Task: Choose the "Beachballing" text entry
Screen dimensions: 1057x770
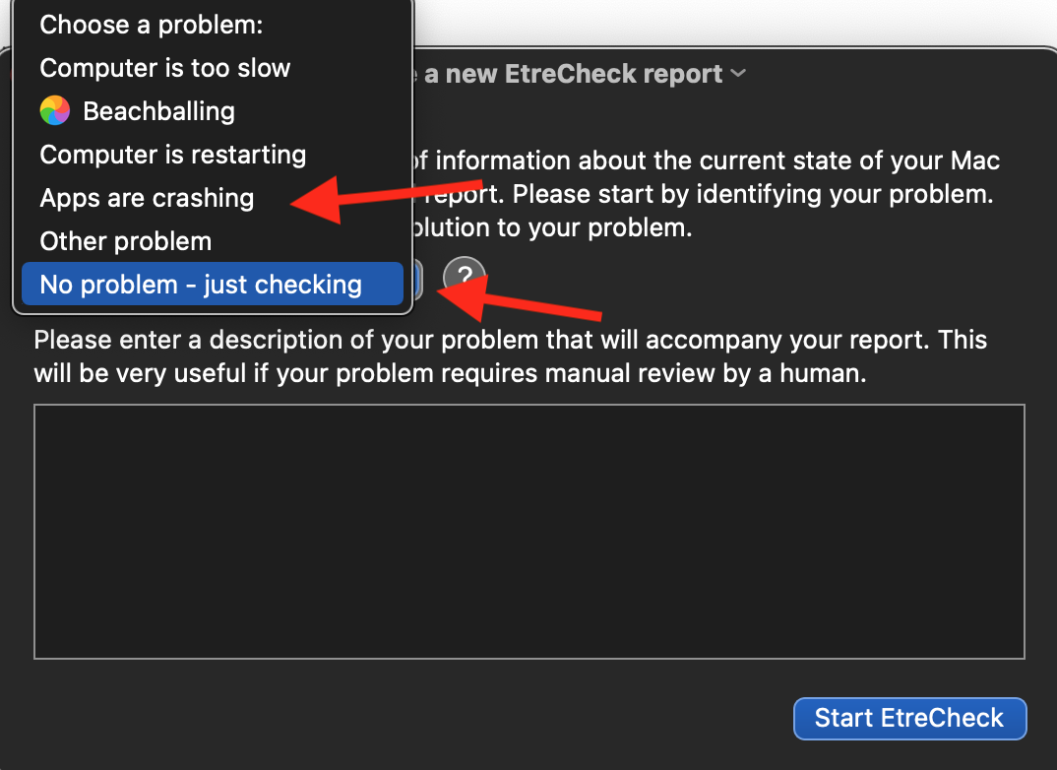Action: click(x=159, y=111)
